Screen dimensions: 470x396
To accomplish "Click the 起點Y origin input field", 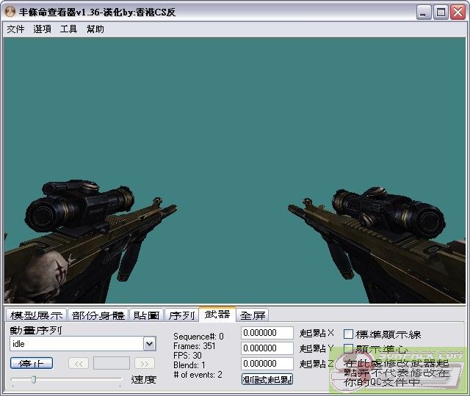I will click(267, 348).
